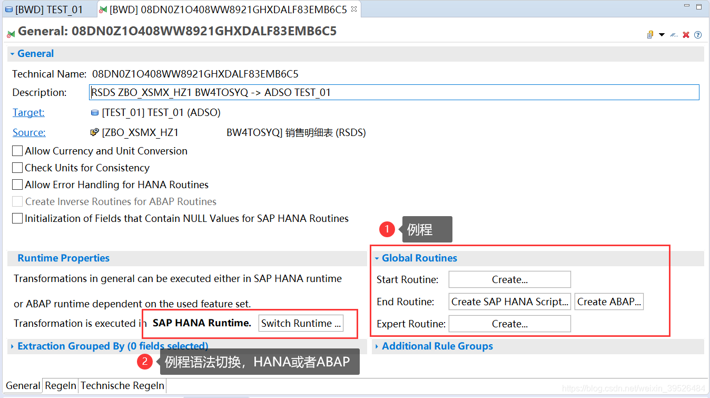Click the ADSO icon next to [TEST_01] target

click(95, 112)
